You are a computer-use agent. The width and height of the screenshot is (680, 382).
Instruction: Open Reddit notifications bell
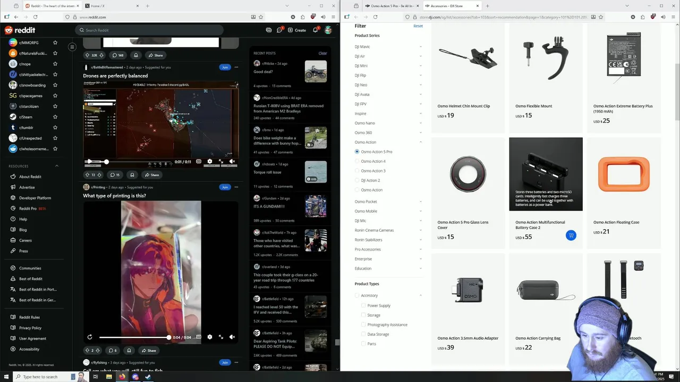[x=315, y=30]
